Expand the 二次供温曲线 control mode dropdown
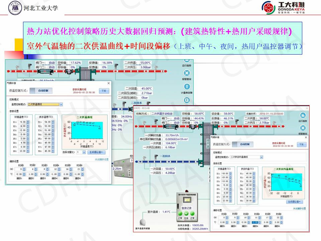 (x=61, y=104)
